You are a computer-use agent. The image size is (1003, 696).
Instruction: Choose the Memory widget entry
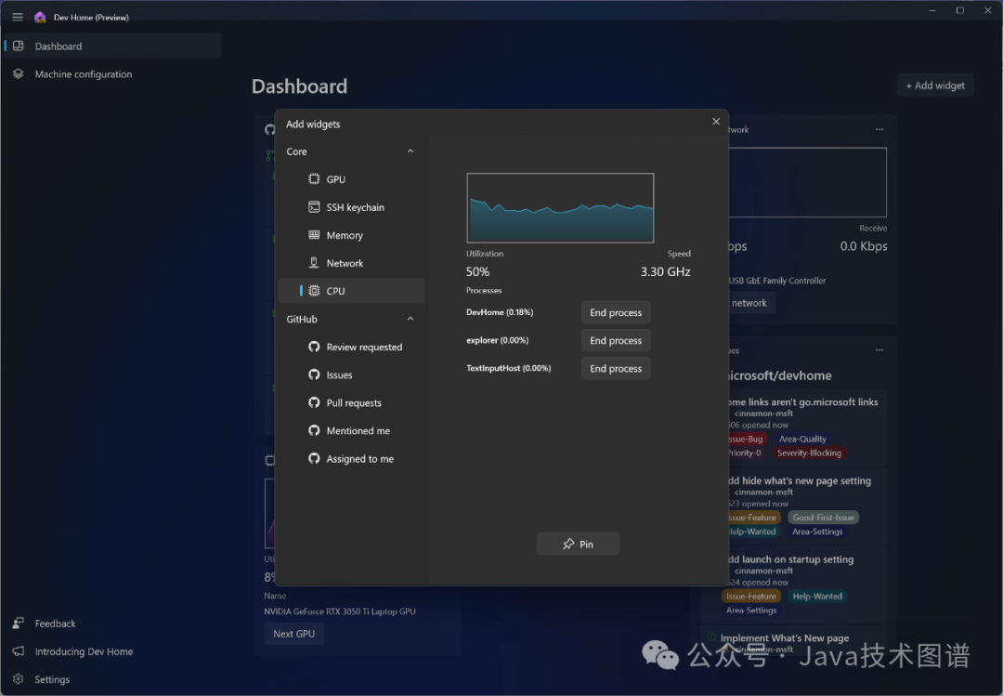click(351, 235)
